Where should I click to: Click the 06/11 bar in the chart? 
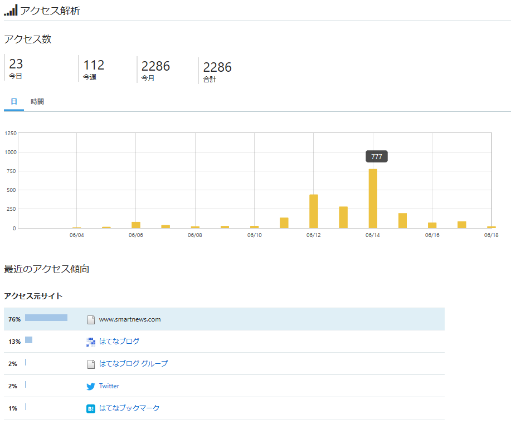pyautogui.click(x=284, y=223)
